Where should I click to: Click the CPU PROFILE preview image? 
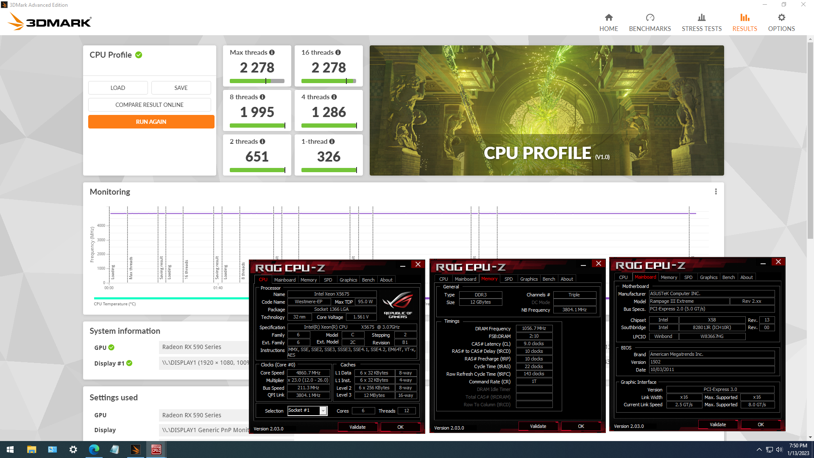(546, 110)
